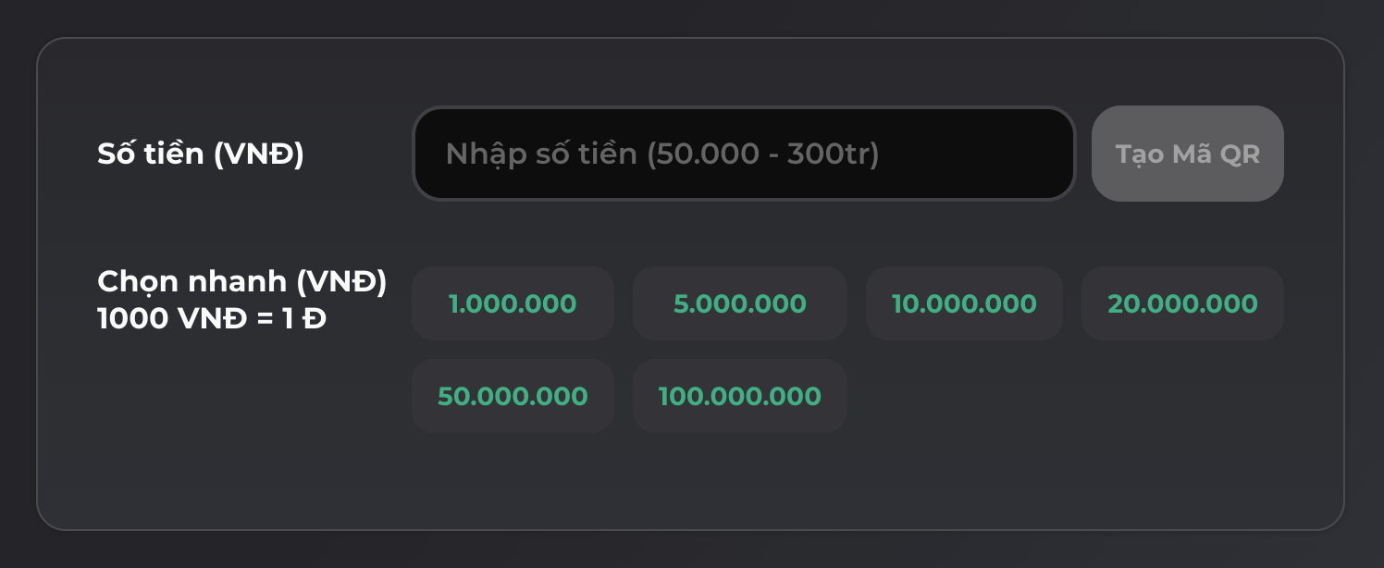Tap the fifty million VNĐ preset chip
1384x568 pixels.
513,396
